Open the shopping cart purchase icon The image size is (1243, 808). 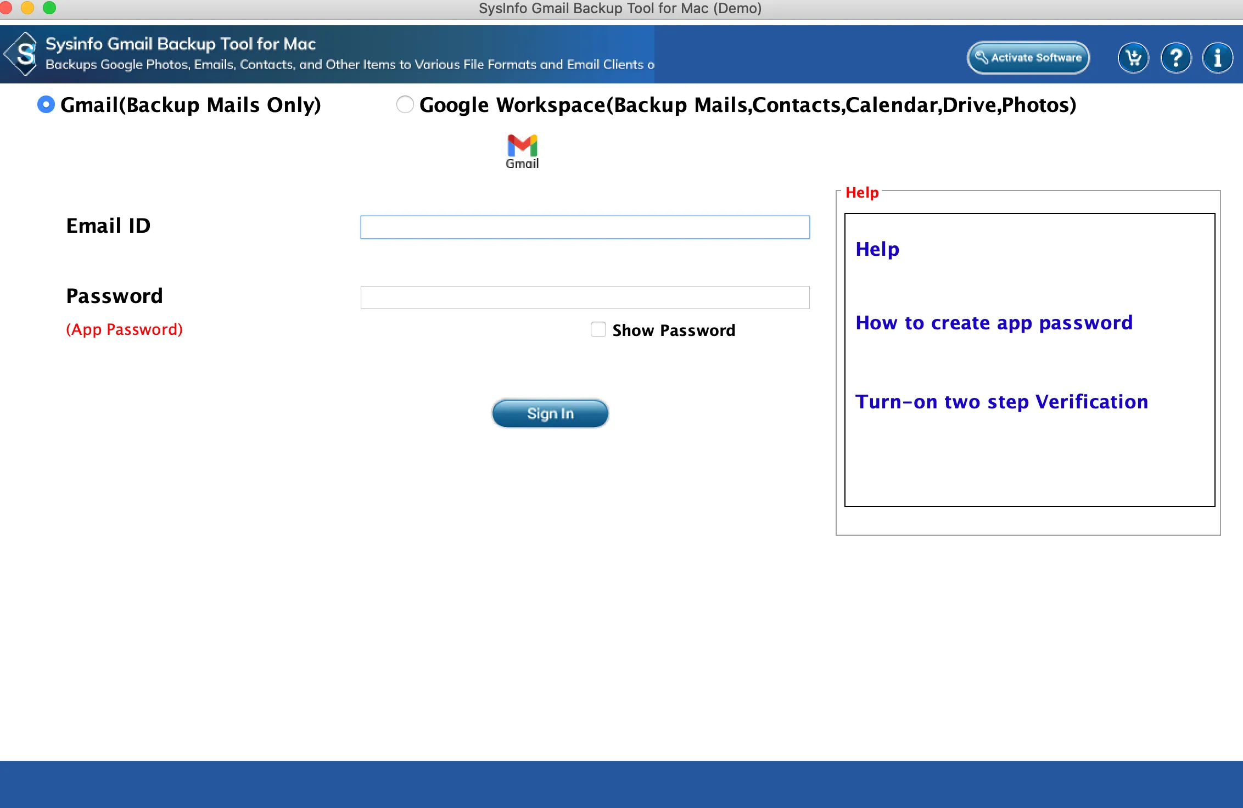coord(1133,57)
